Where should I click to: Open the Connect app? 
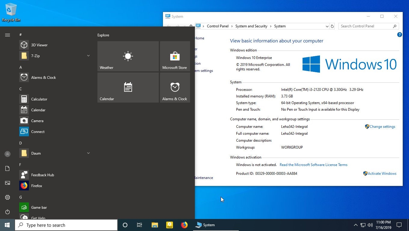(55, 132)
